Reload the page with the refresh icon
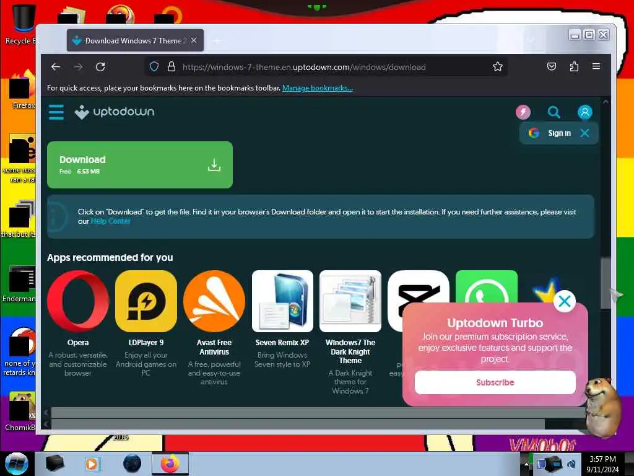 click(x=100, y=67)
